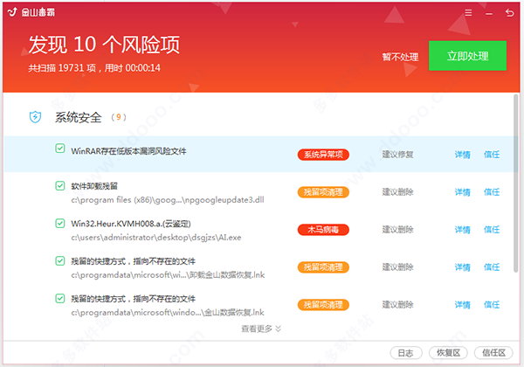Click the Kingsoft Antivirus logo icon
Viewport: 524px width, 367px height.
[12, 12]
